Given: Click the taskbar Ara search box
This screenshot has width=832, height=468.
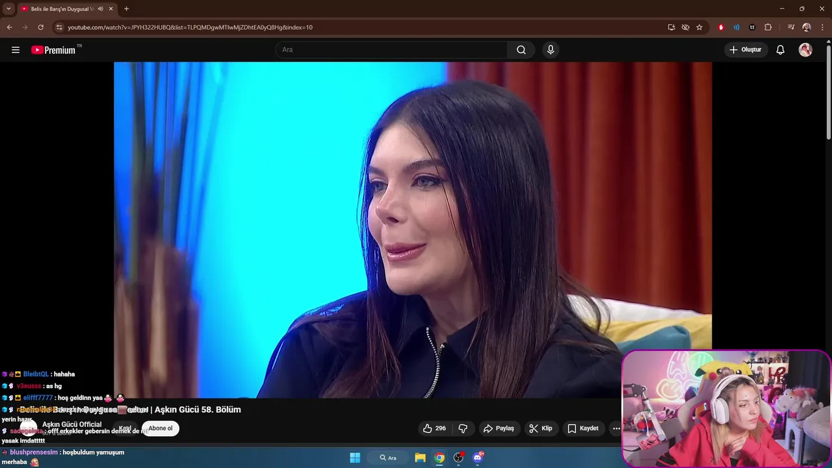Looking at the screenshot, I should (x=388, y=458).
